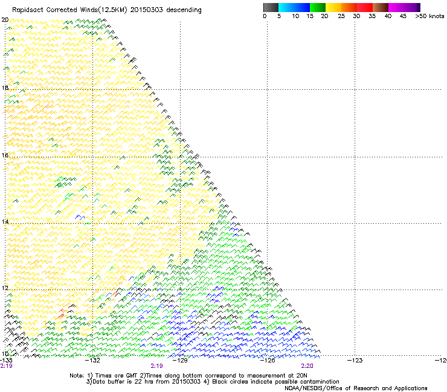
Task: Click the '35' label under the color legend
Action: coord(372,16)
